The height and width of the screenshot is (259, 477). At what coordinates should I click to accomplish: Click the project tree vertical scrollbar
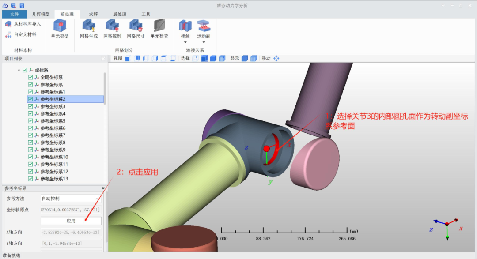(x=105, y=88)
